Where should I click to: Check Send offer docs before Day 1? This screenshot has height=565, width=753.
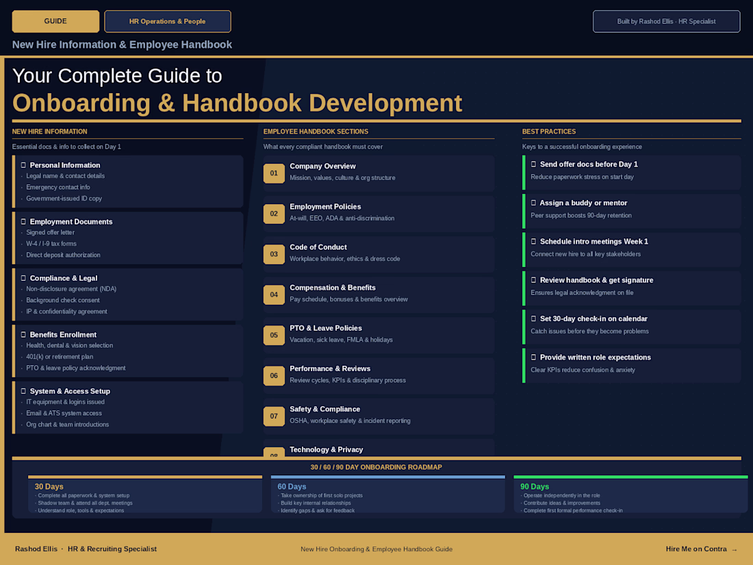pyautogui.click(x=533, y=164)
